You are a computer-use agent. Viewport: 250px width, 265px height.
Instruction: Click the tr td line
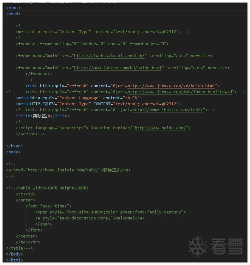point(26,194)
